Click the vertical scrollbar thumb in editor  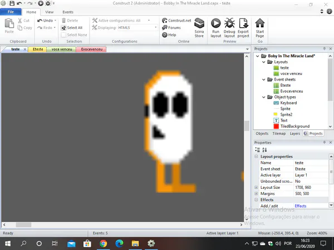pyautogui.click(x=247, y=126)
